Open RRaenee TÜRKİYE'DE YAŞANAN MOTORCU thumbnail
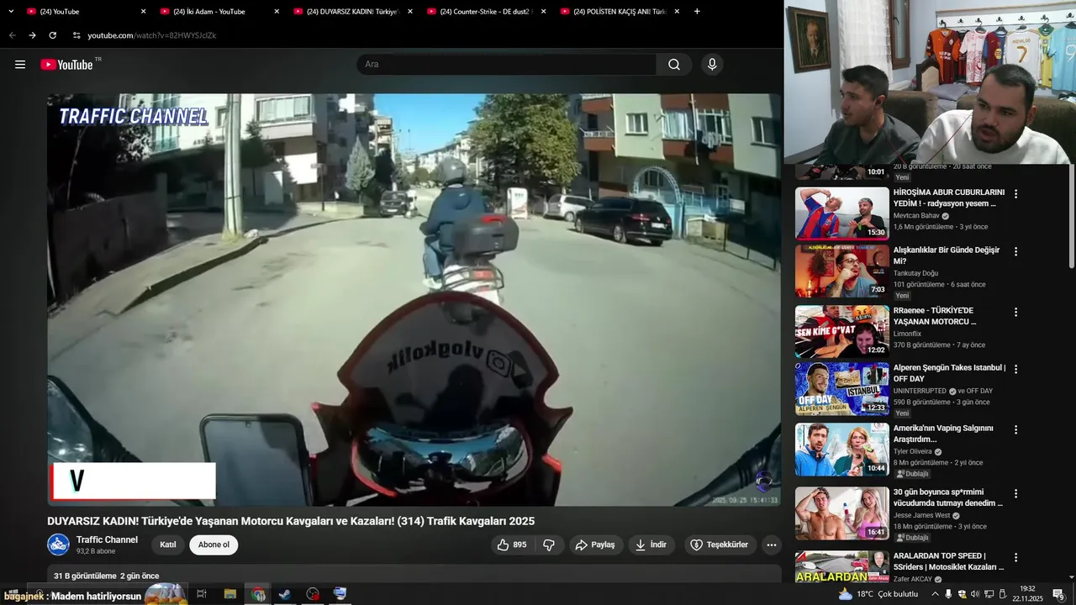1076x605 pixels. pyautogui.click(x=841, y=332)
